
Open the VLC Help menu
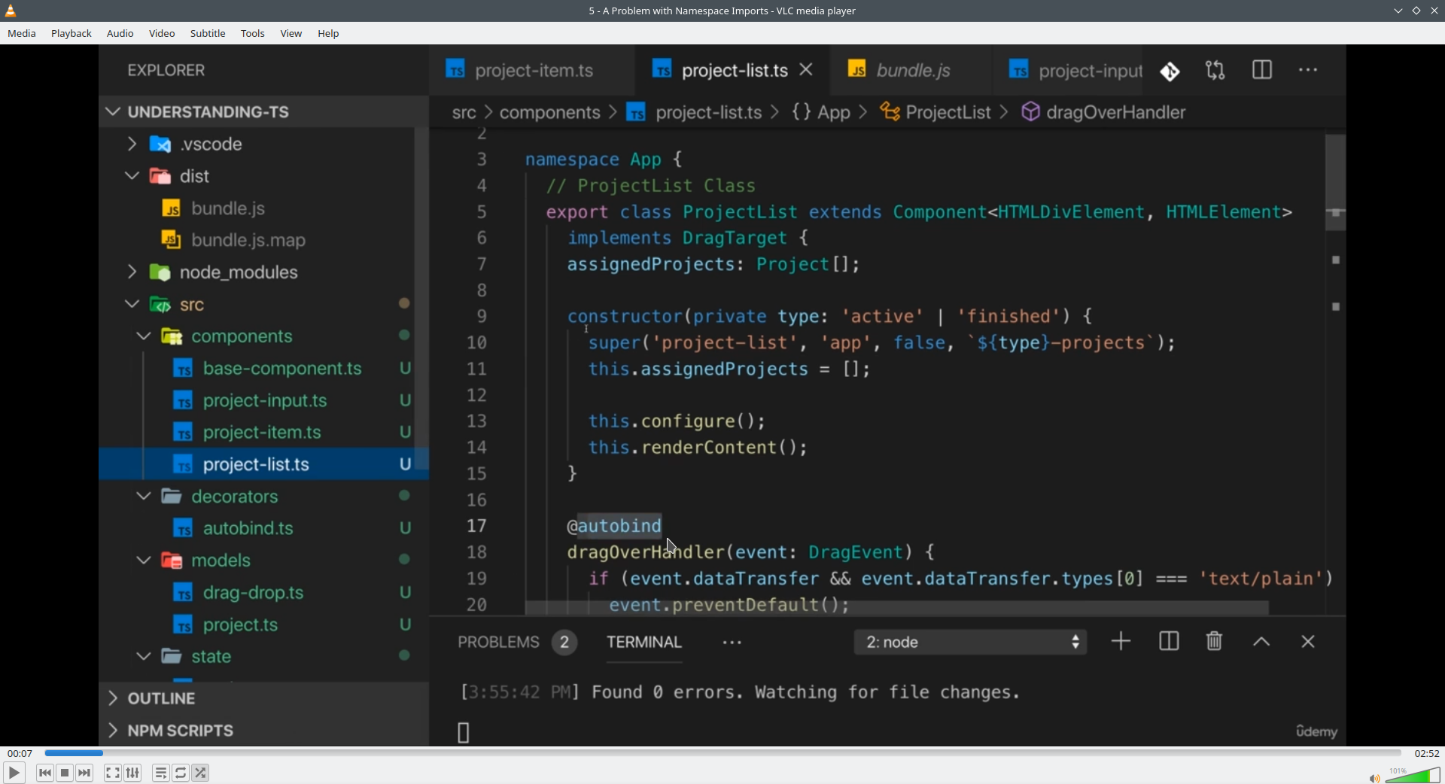(x=329, y=33)
